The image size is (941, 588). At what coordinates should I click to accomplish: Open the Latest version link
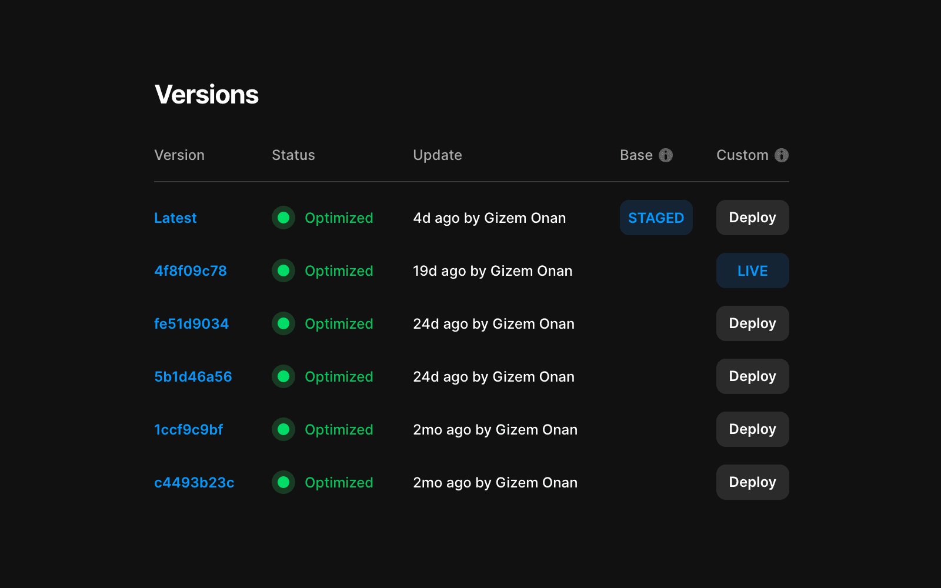click(175, 218)
